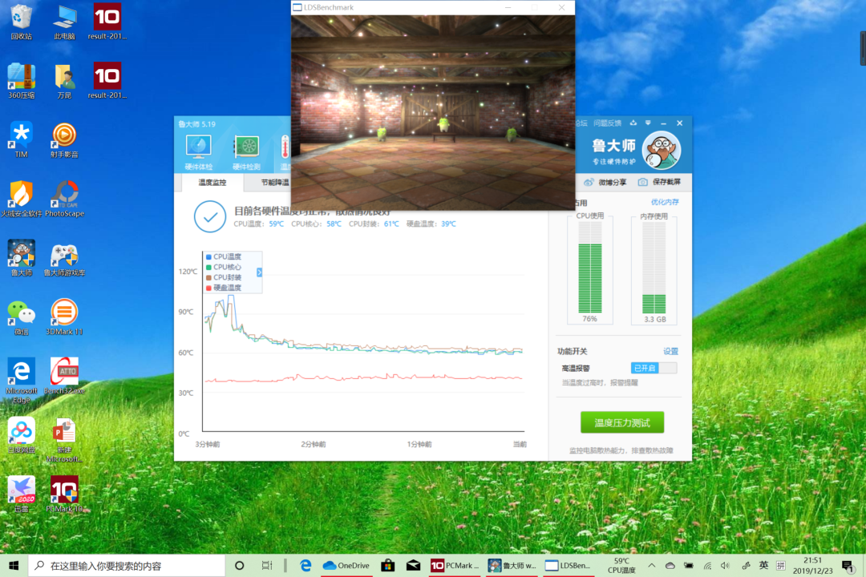Viewport: 866px width, 577px height.
Task: Click the 保存截屏 camera icon
Action: (642, 182)
